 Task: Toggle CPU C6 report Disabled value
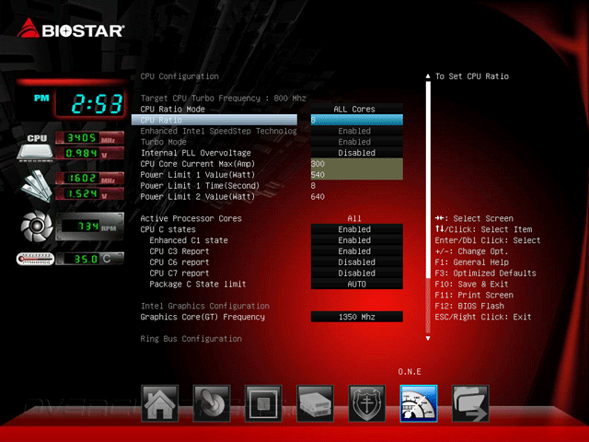point(357,262)
